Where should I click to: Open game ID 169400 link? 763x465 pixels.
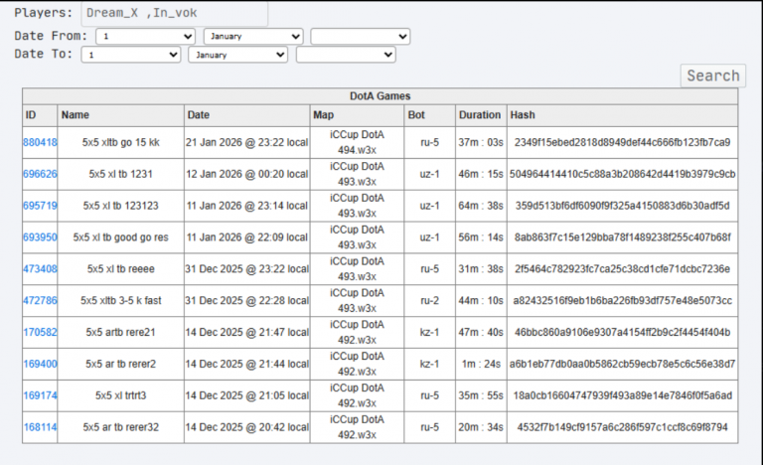40,364
